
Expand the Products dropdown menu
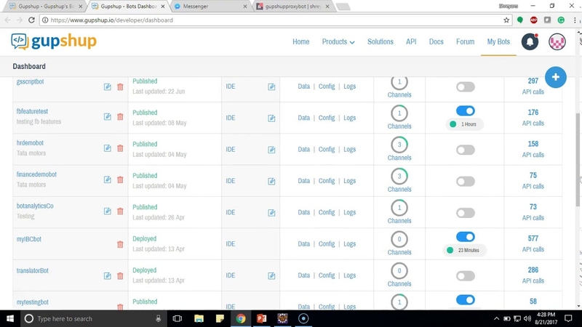[338, 41]
